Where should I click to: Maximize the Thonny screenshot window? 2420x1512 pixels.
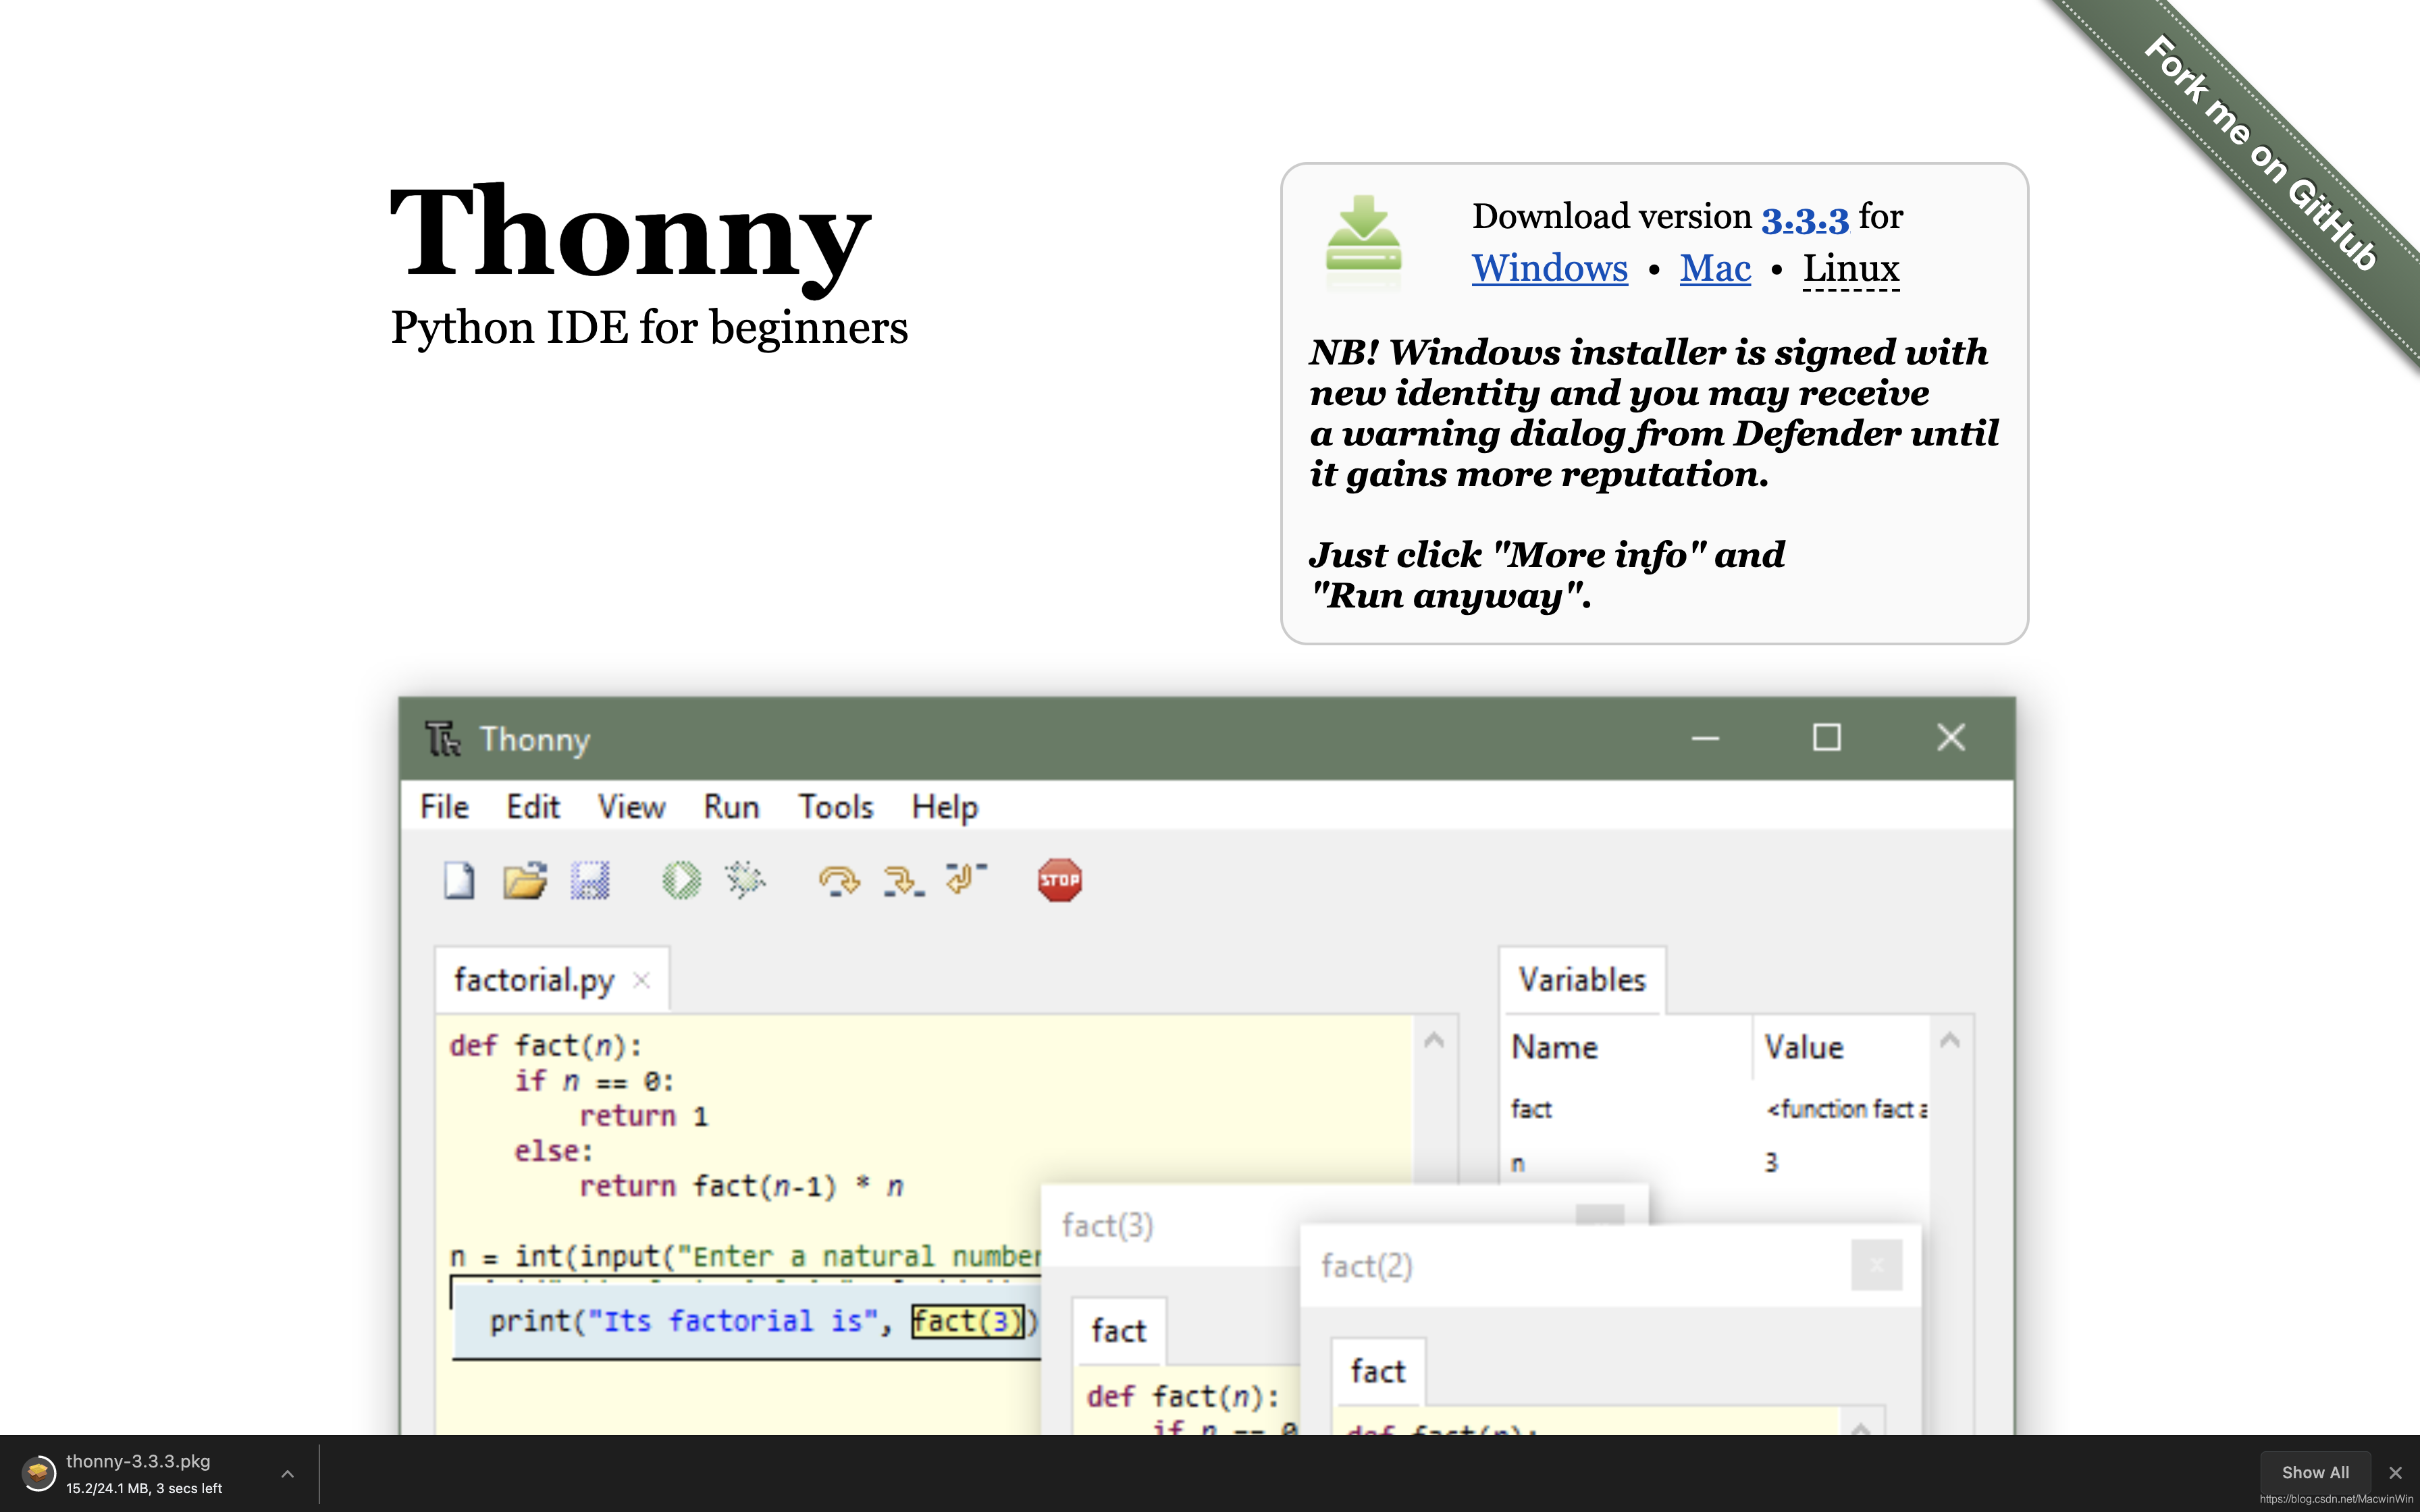pyautogui.click(x=1827, y=738)
